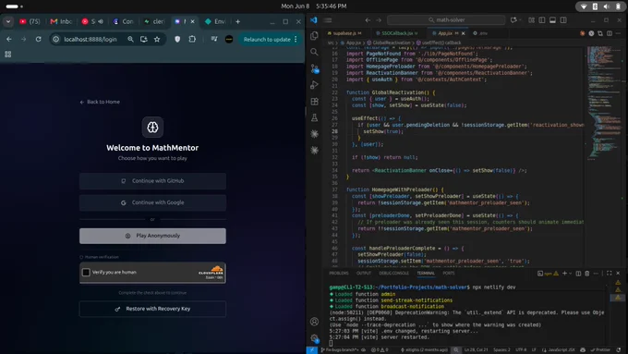Open the VS Code Manage gear
Image resolution: width=628 pixels, height=354 pixels.
click(x=314, y=338)
